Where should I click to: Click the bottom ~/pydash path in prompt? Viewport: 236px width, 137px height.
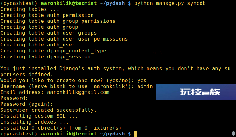click(112, 134)
